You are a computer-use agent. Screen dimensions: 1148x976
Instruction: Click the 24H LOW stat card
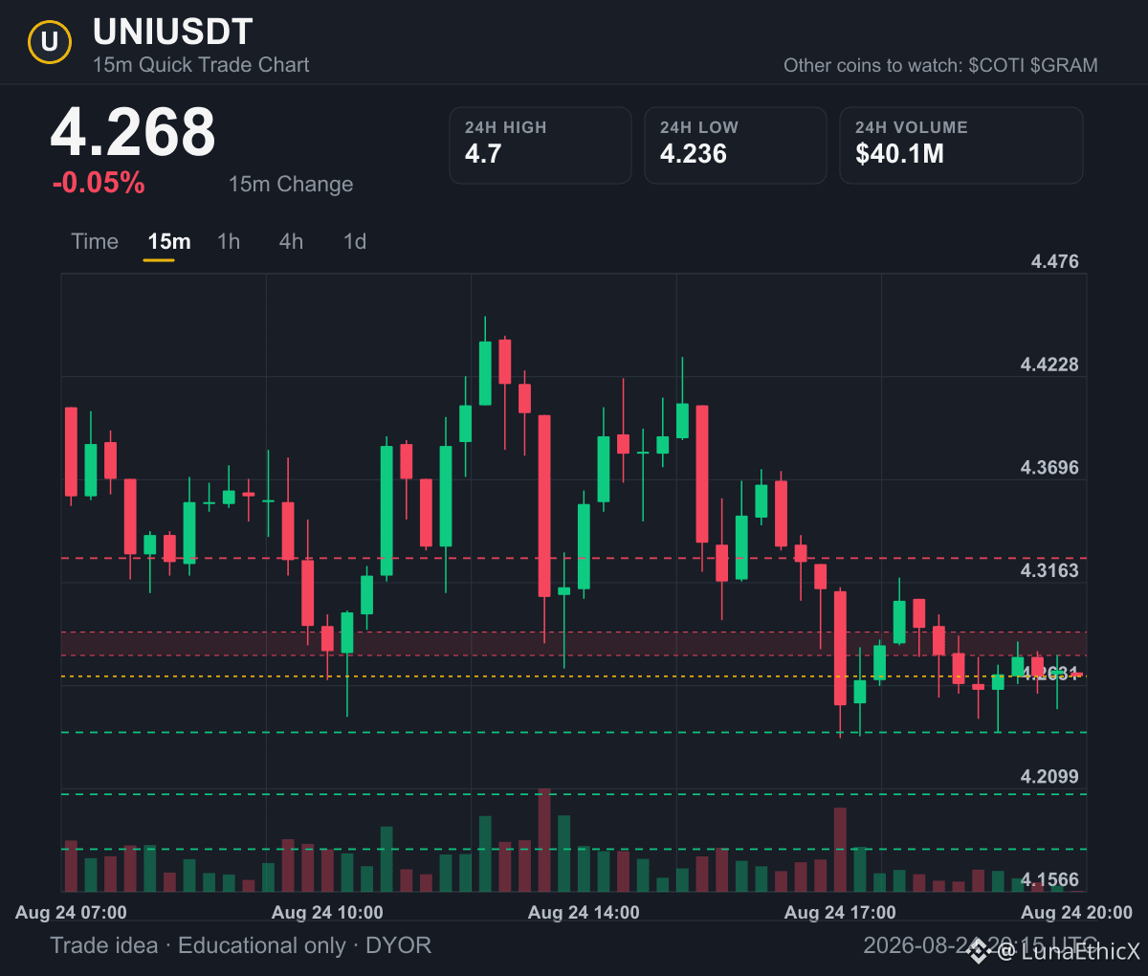coord(736,145)
